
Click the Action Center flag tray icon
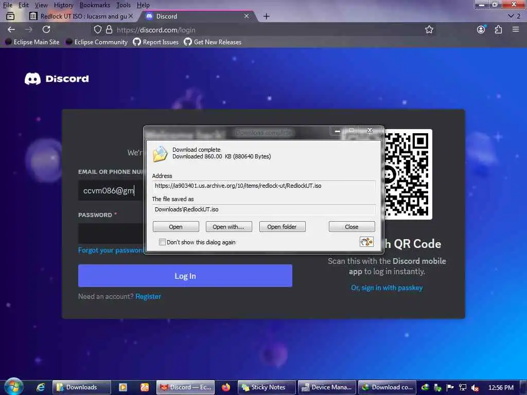pyautogui.click(x=450, y=387)
